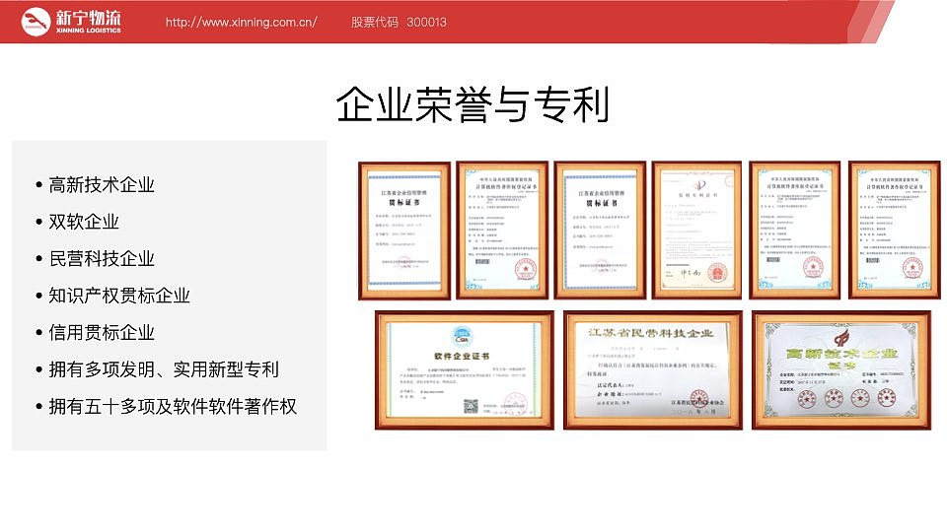Click the 江苏省民营科技企业 certificate image
Viewport: 947px width, 532px height.
(653, 370)
